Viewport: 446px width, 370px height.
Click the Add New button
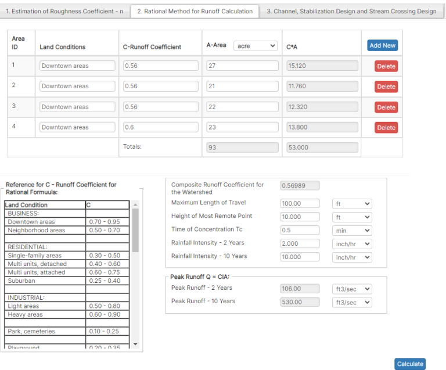pos(382,45)
